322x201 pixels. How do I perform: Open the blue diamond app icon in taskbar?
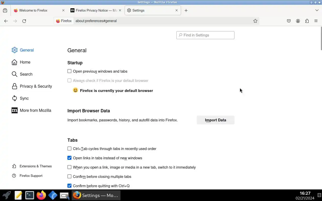pos(53,195)
